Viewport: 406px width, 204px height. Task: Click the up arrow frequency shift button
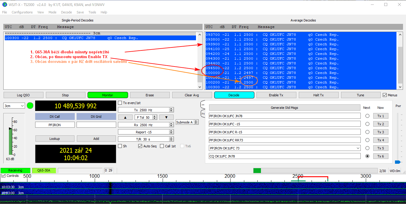click(x=125, y=117)
